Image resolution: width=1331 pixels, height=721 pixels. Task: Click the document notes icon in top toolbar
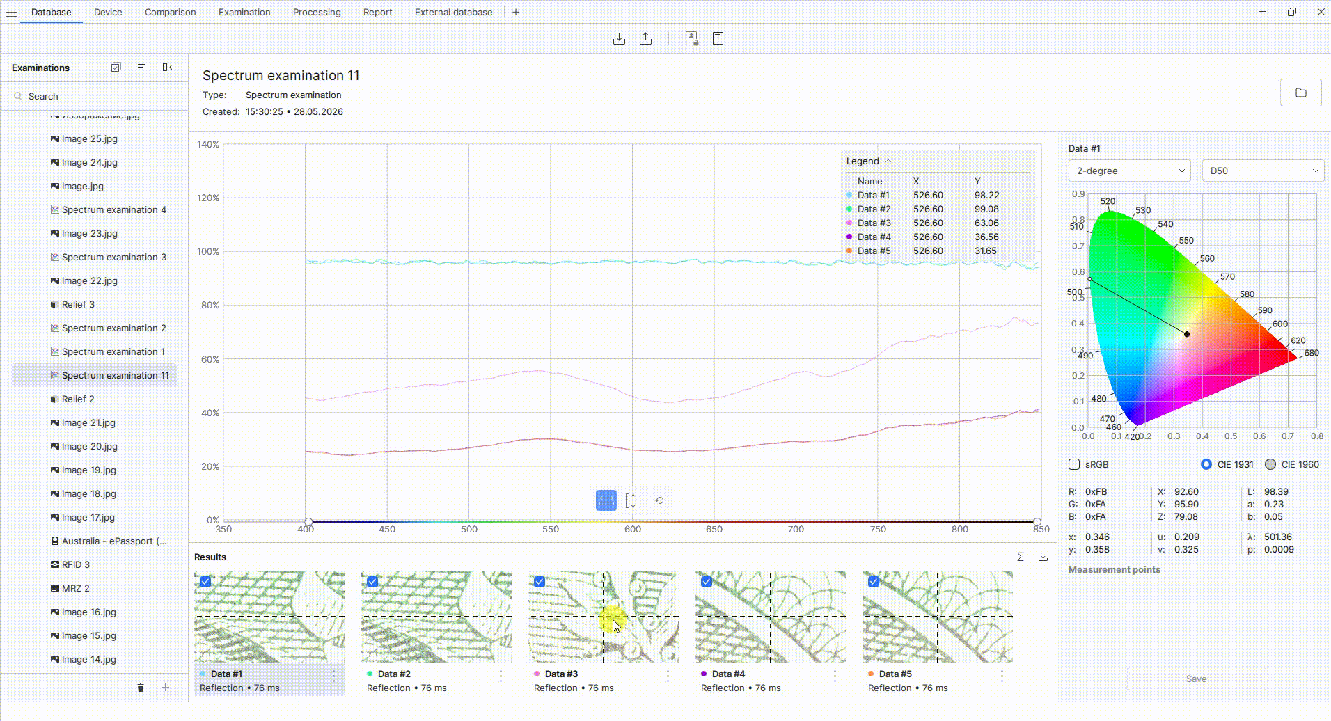(x=718, y=38)
